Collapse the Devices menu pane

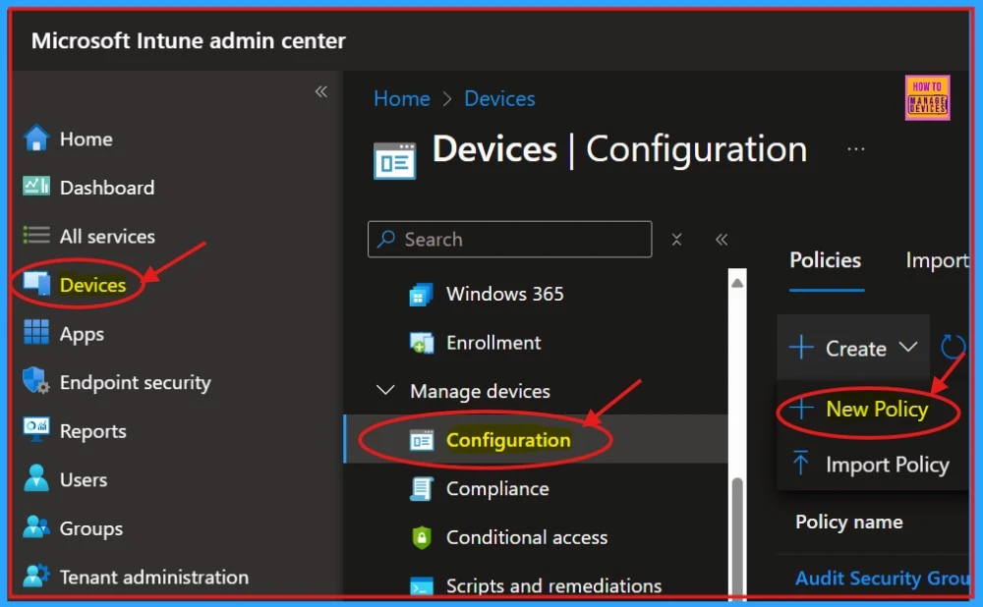[722, 240]
